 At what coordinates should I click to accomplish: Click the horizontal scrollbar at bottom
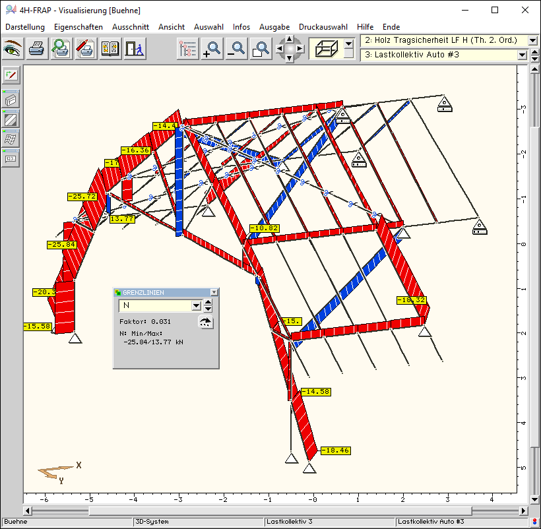coord(277,511)
